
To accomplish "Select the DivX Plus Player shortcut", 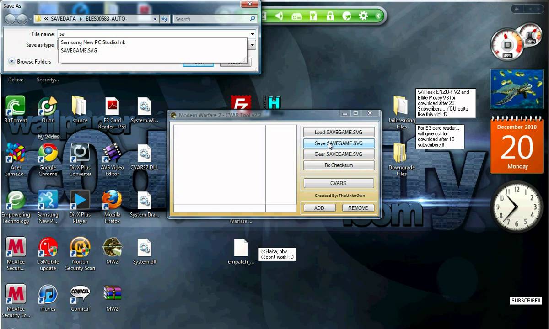I will [80, 207].
